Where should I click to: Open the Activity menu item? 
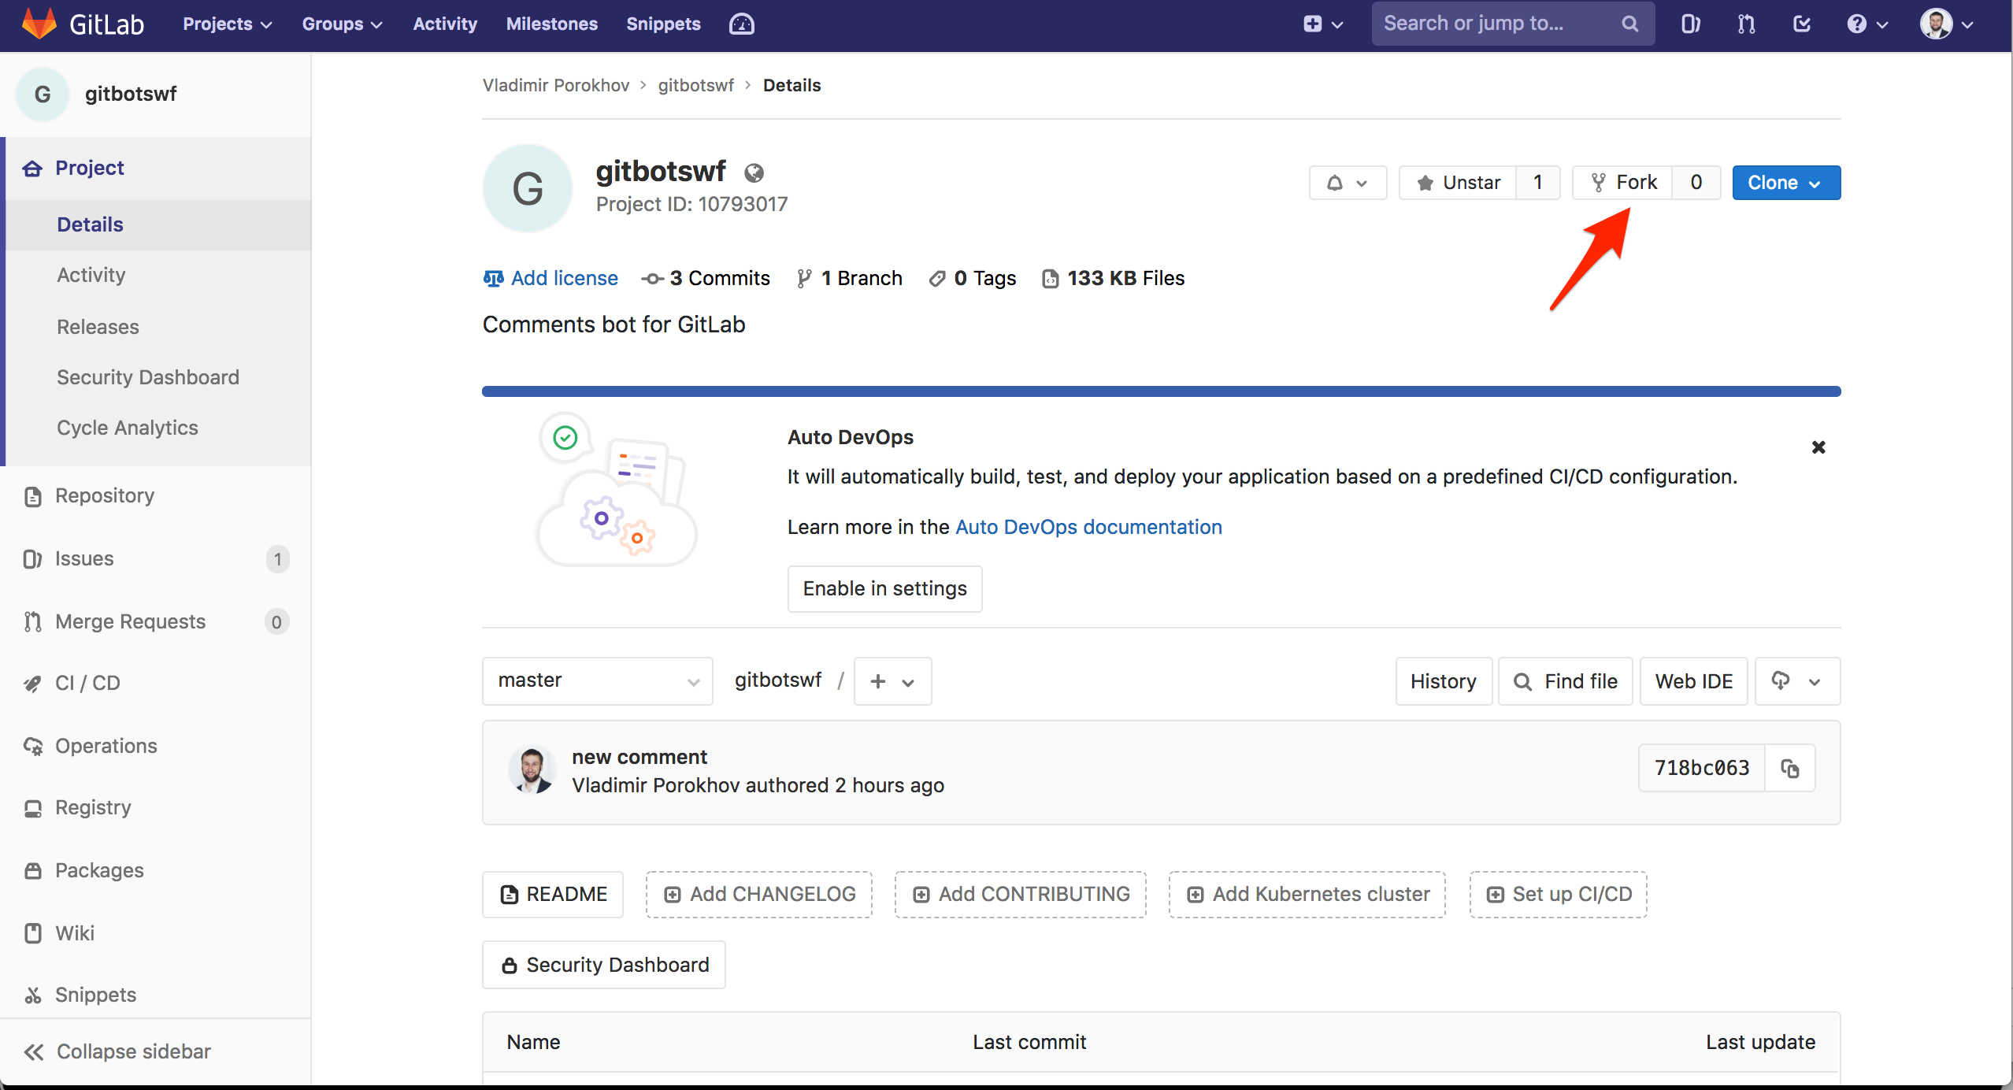click(x=88, y=274)
